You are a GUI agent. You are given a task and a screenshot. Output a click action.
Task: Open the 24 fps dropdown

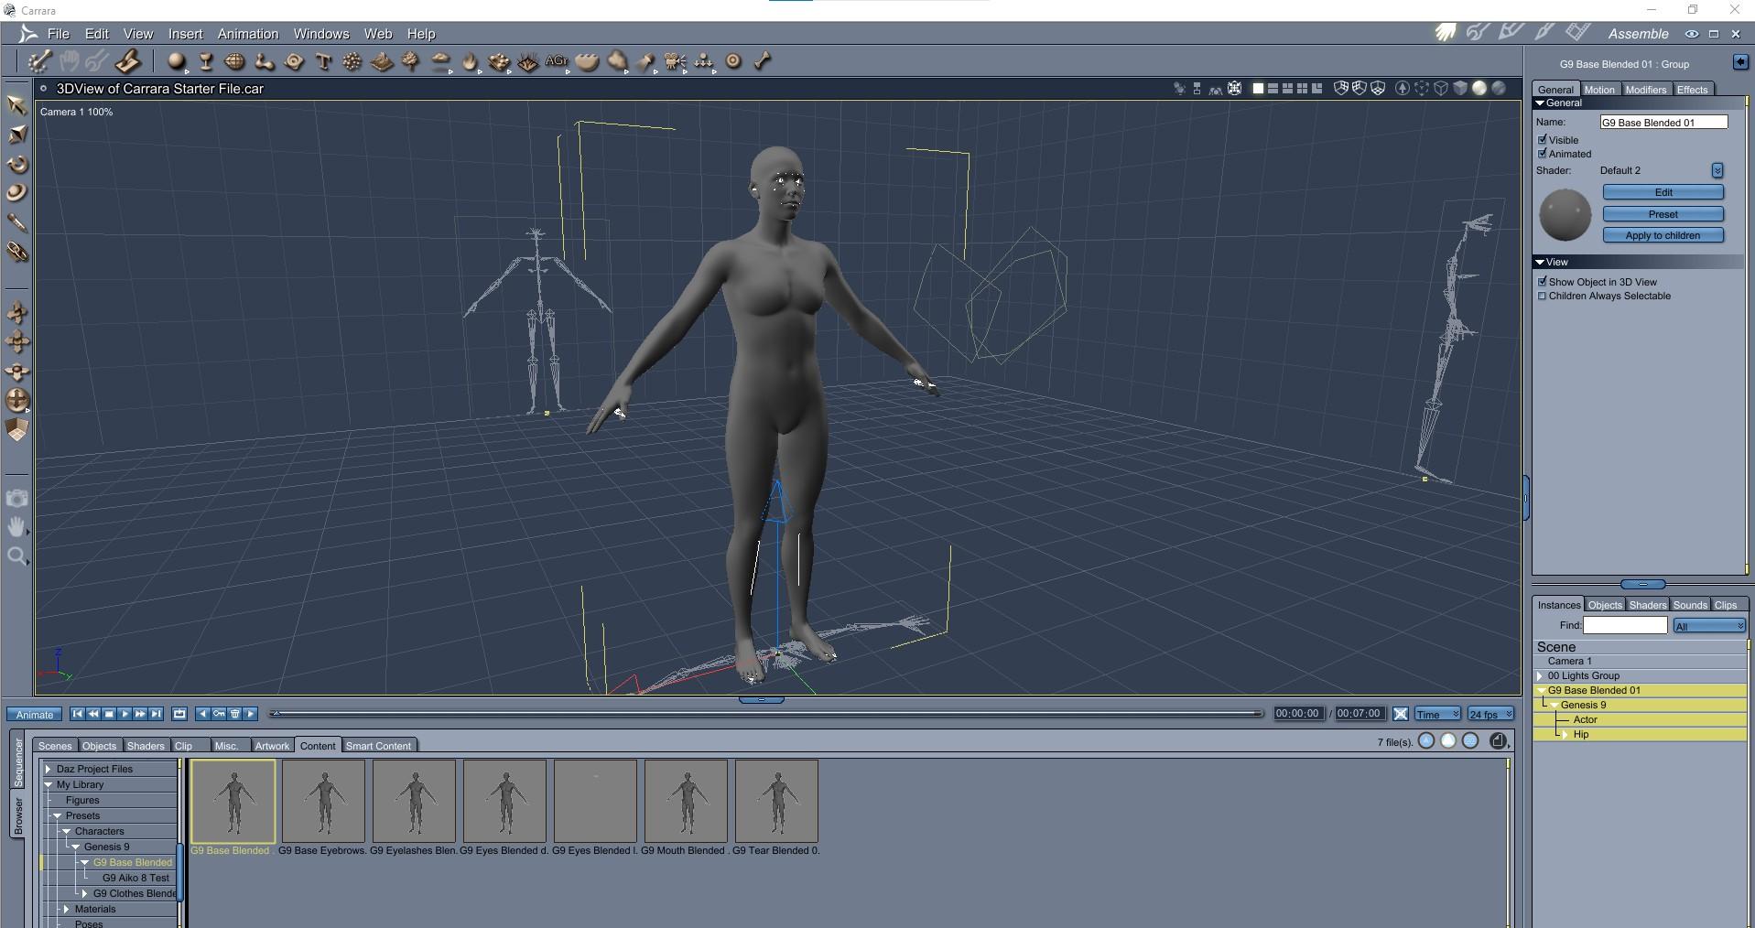[1490, 714]
